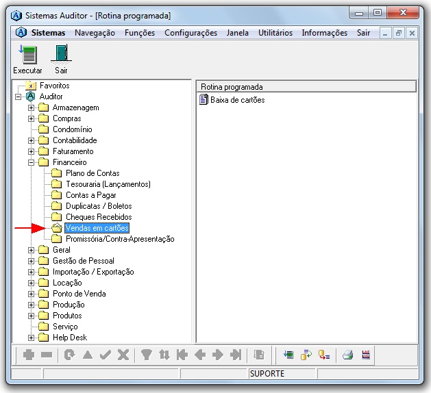Select Tesouraria (Lançamentos) tree item

pyautogui.click(x=108, y=184)
